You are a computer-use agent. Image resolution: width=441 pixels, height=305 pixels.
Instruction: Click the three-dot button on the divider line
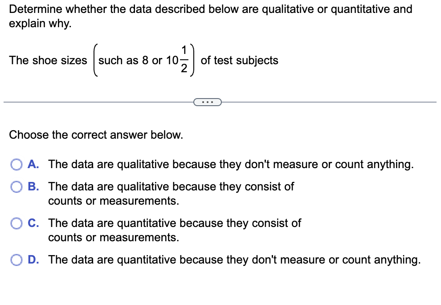208,102
